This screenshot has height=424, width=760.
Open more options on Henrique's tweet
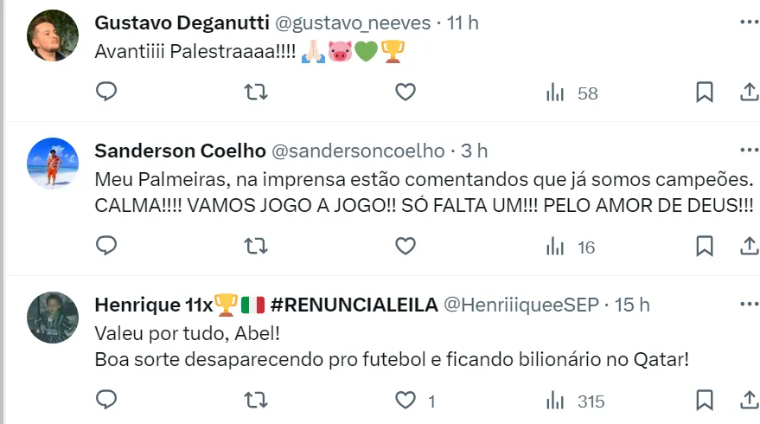(x=749, y=304)
